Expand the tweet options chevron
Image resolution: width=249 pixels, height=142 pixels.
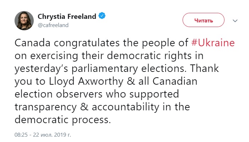[235, 21]
